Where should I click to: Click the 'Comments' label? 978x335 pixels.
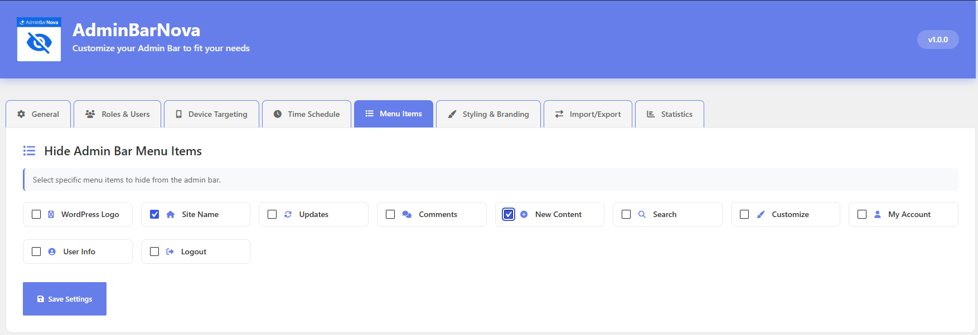click(x=438, y=214)
